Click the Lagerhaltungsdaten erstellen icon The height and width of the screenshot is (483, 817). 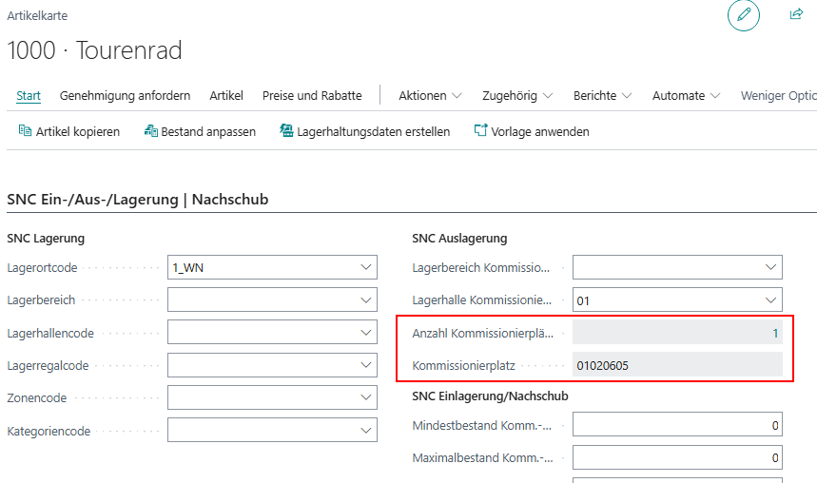286,131
